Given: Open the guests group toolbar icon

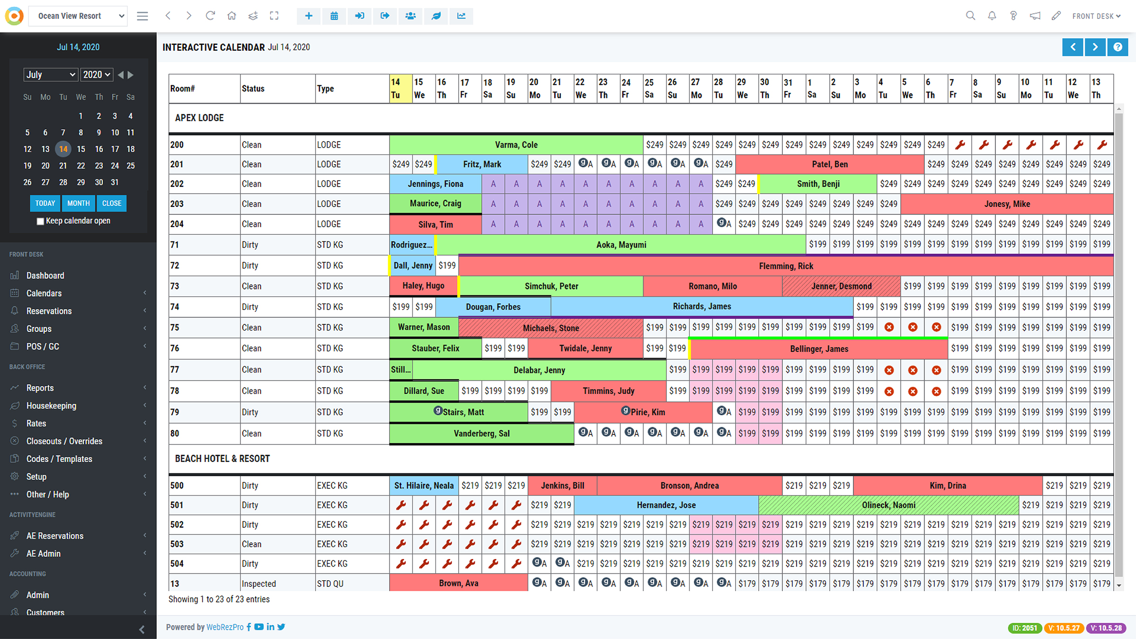Looking at the screenshot, I should (x=410, y=16).
